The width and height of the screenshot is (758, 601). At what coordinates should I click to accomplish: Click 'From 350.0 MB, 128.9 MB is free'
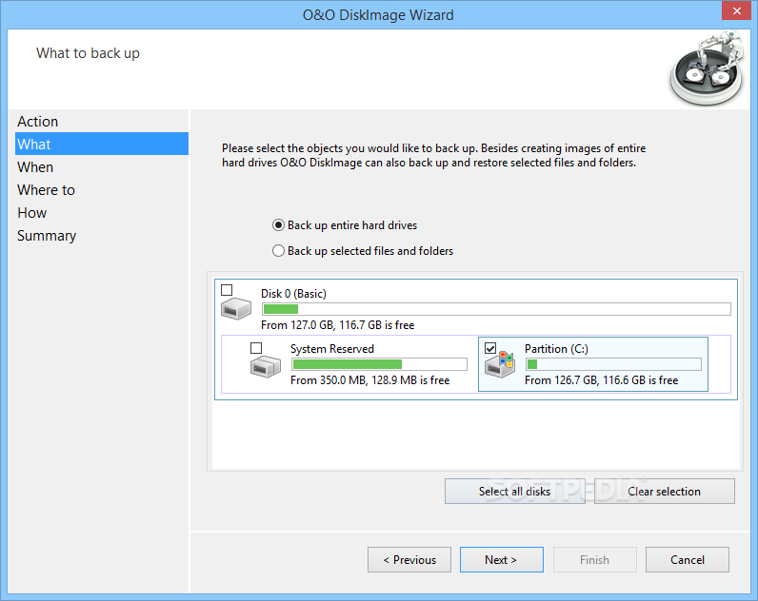pyautogui.click(x=369, y=380)
